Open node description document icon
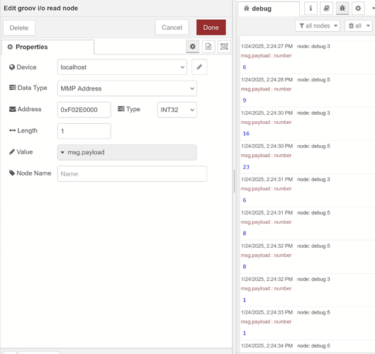This screenshot has height=354, width=375. 208,46
